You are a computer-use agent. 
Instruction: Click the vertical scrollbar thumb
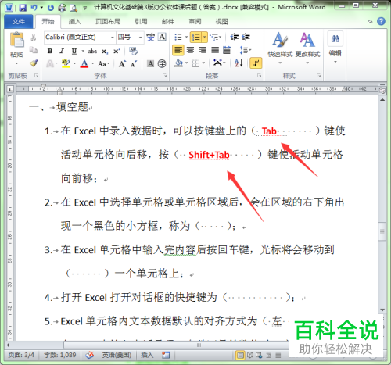pyautogui.click(x=382, y=231)
